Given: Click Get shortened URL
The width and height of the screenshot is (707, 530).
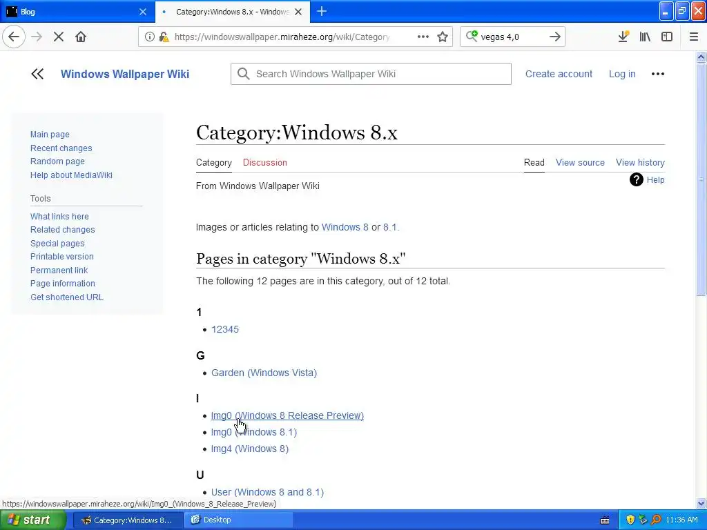Looking at the screenshot, I should pyautogui.click(x=67, y=297).
